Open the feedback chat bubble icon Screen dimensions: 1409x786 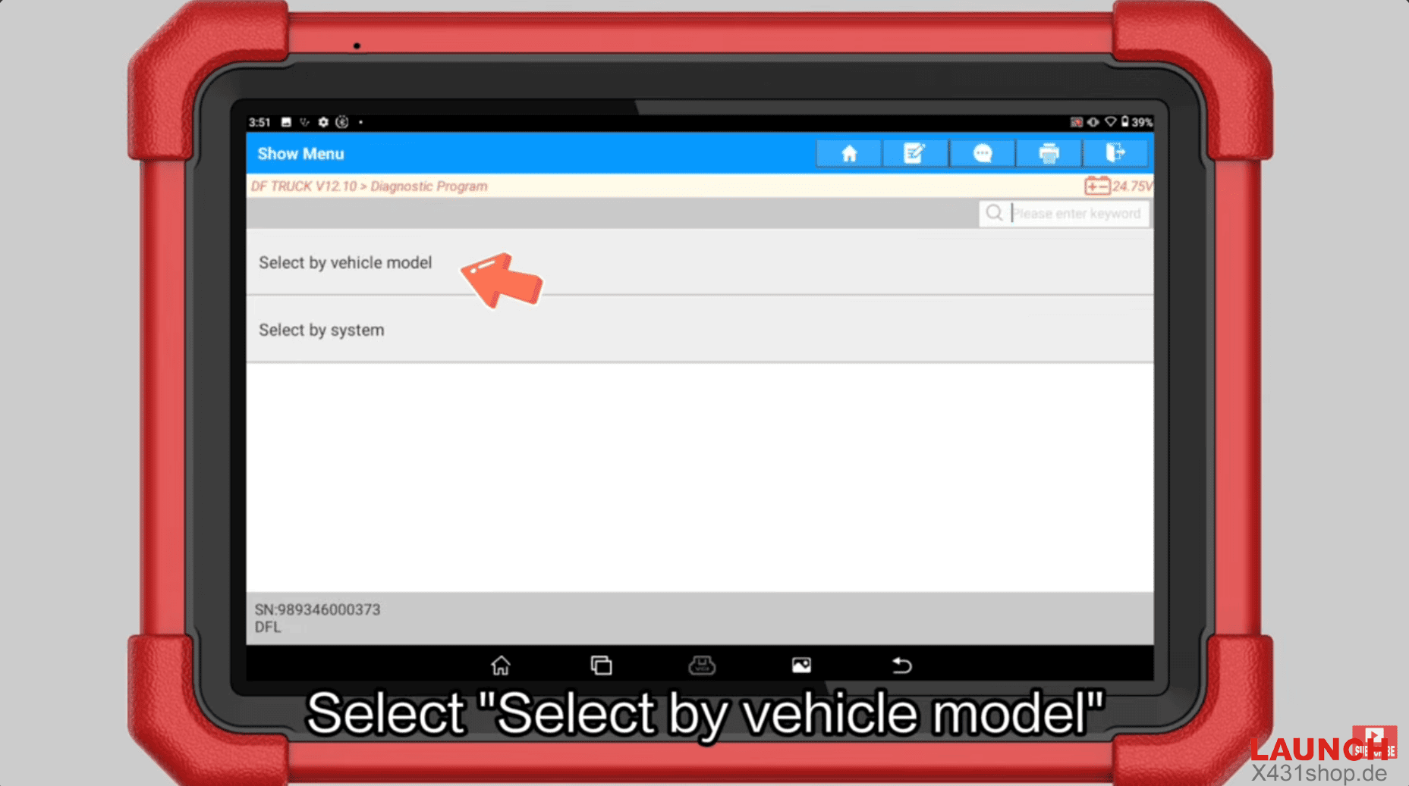pos(982,154)
